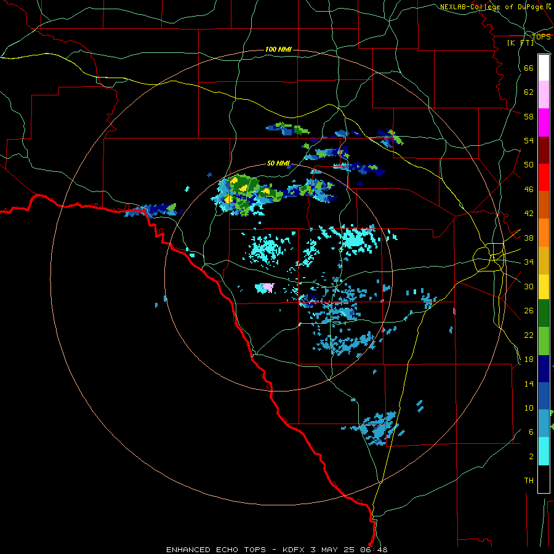Click the KDFX station identifier
The height and width of the screenshot is (554, 554).
click(x=293, y=550)
